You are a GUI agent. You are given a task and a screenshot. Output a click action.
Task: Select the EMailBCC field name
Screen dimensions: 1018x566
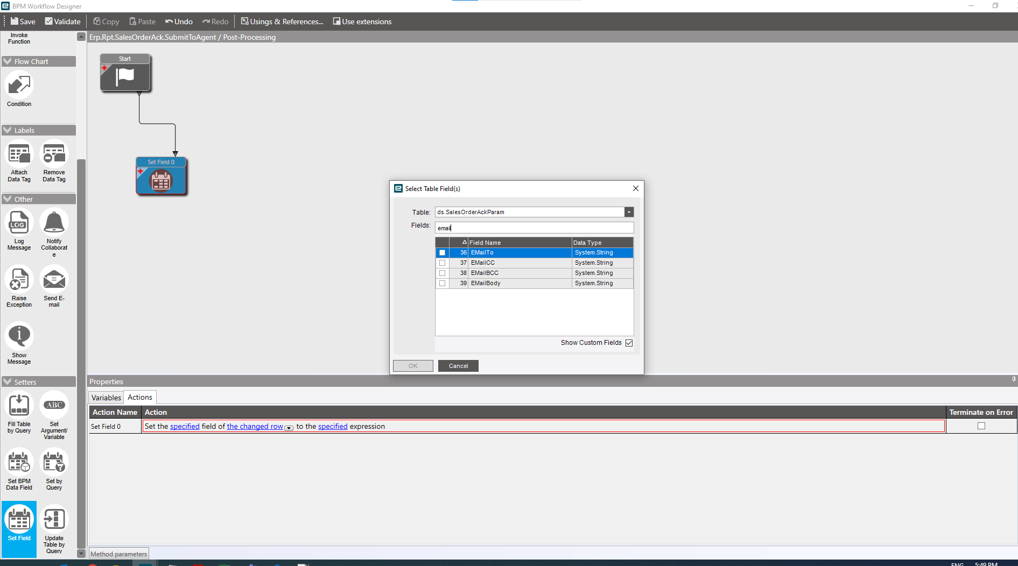485,273
